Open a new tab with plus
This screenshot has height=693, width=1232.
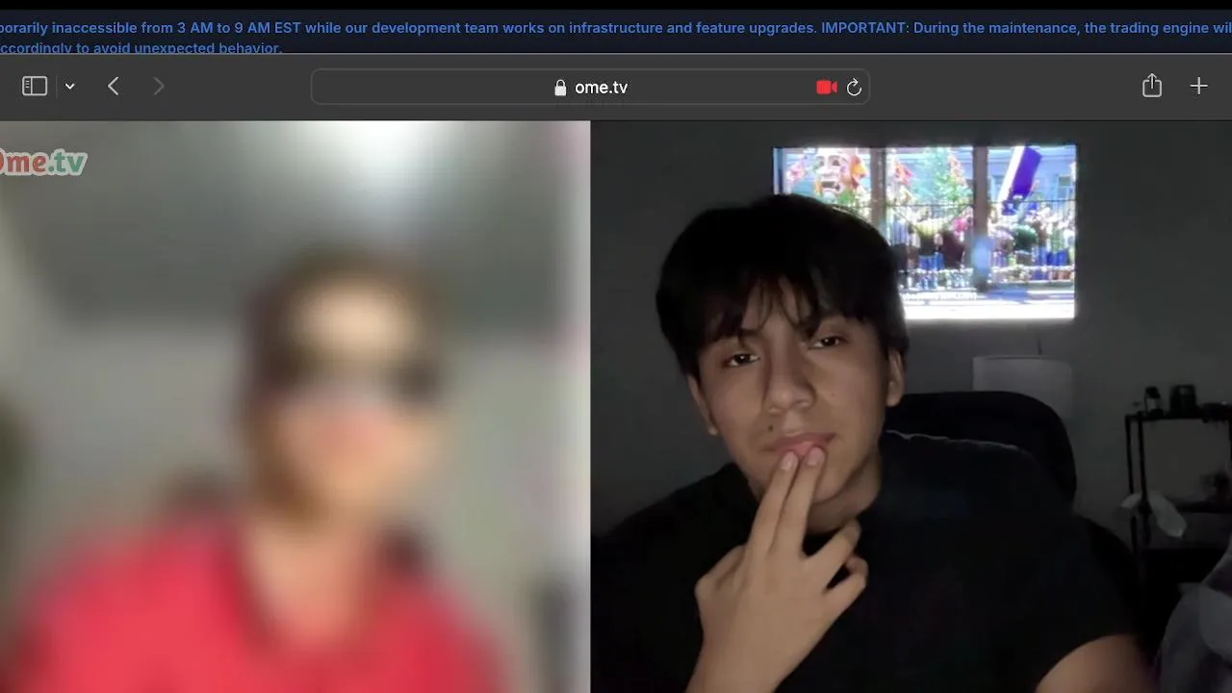[1198, 87]
